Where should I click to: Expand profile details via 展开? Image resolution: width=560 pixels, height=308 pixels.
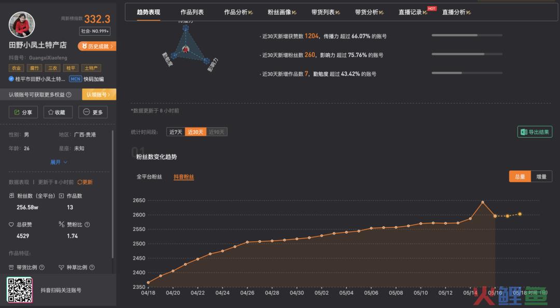point(59,162)
